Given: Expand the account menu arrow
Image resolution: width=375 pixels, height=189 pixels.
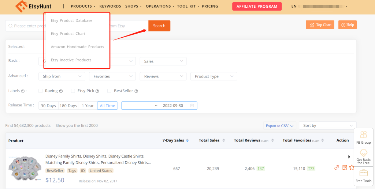Looking at the screenshot, I should 346,7.
